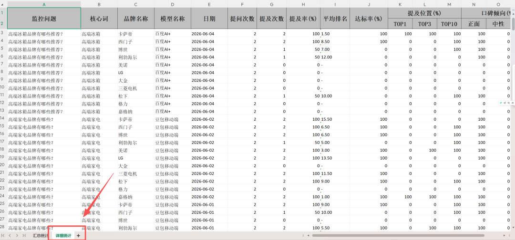Add a new sheet with plus icon
This screenshot has width=515, height=240.
[78, 235]
